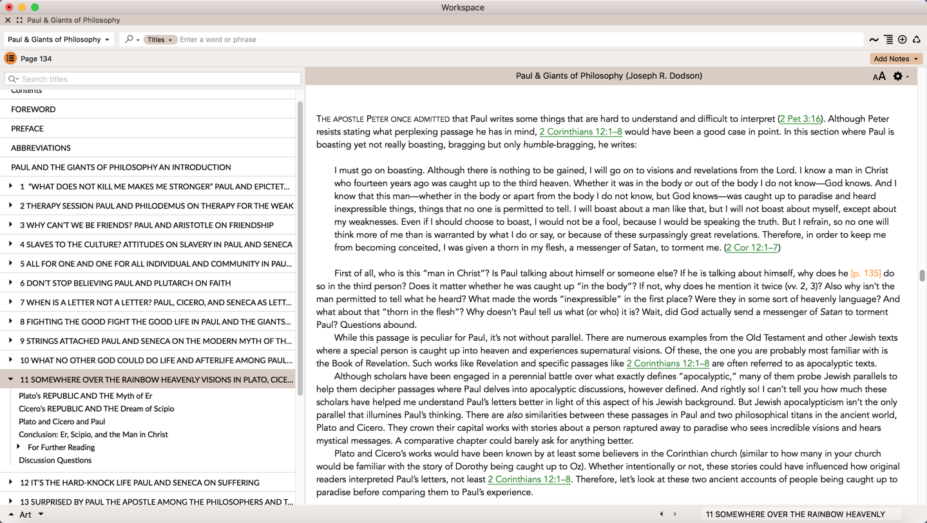Click the indented text lines icon

pos(888,40)
